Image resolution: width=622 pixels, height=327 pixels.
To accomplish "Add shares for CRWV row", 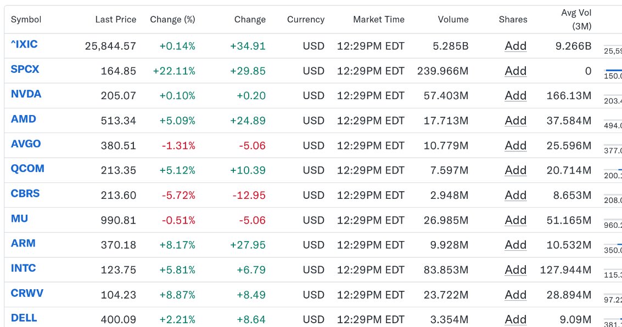I will (x=515, y=295).
